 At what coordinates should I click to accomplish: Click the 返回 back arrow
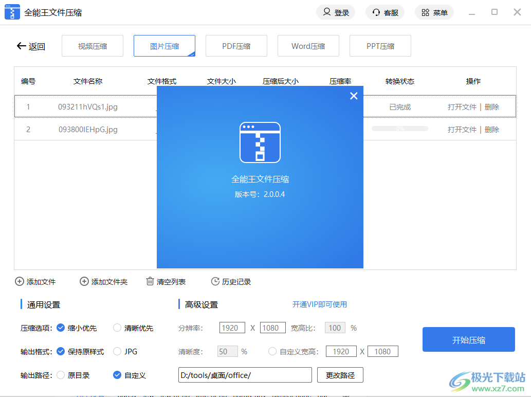tap(20, 46)
